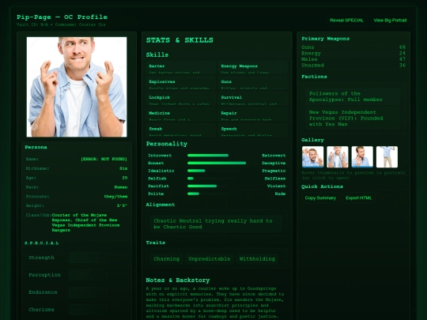Click the hidden Perception stat bar

87,275
